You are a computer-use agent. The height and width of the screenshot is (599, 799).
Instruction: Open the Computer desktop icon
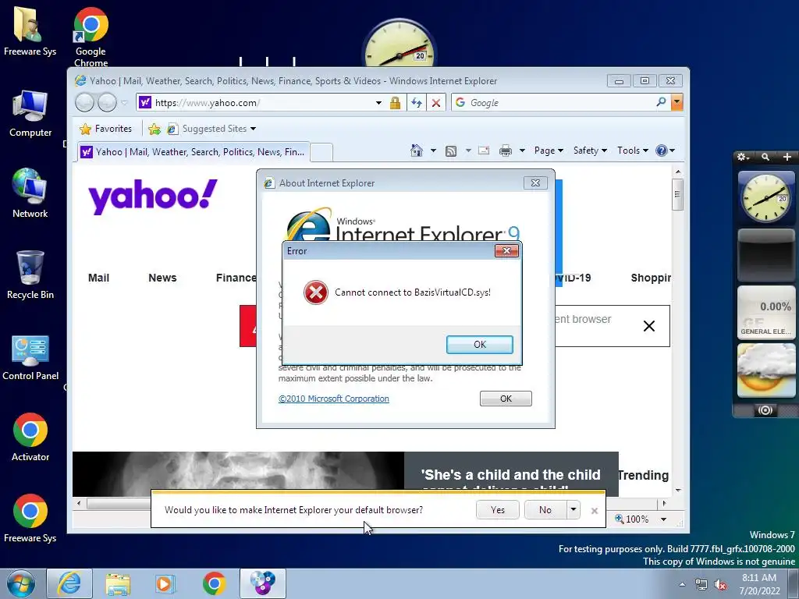[x=30, y=114]
